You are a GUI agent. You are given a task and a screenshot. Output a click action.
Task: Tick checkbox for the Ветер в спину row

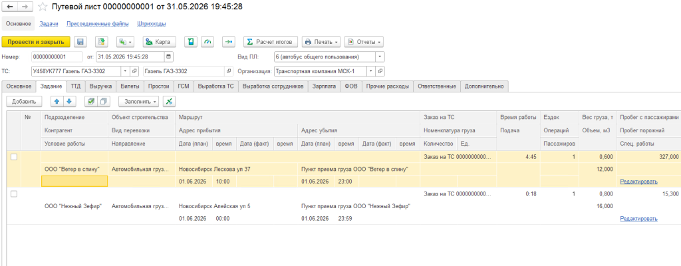tap(14, 157)
